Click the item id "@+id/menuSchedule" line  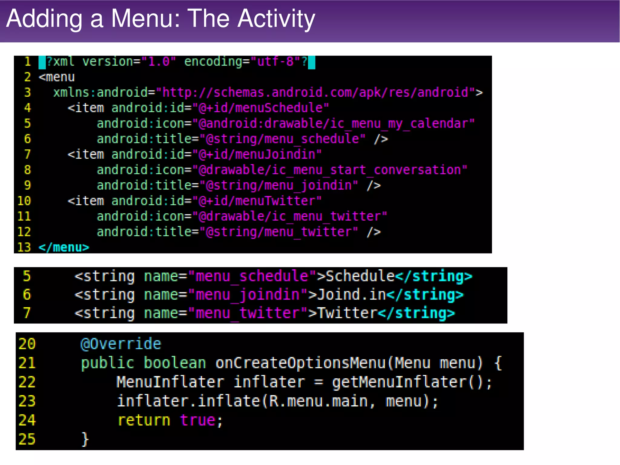point(198,108)
